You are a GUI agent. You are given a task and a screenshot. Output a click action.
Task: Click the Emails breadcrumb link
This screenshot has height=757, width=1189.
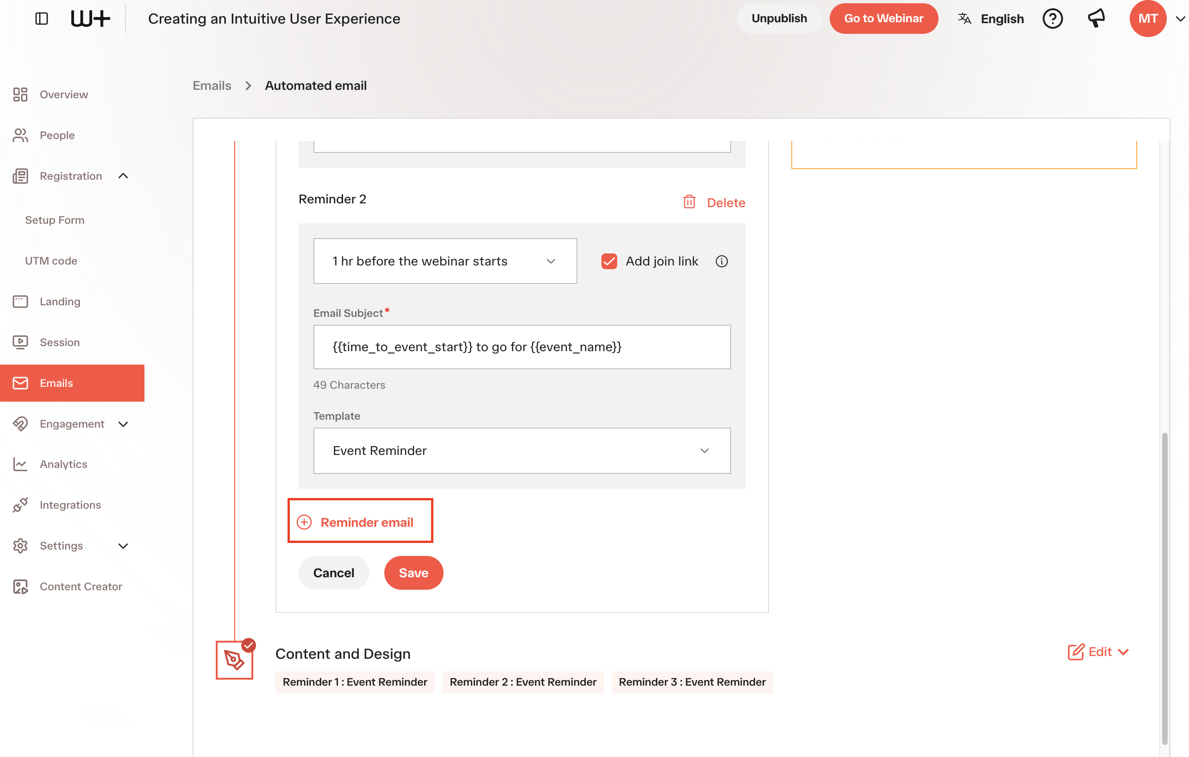tap(211, 86)
